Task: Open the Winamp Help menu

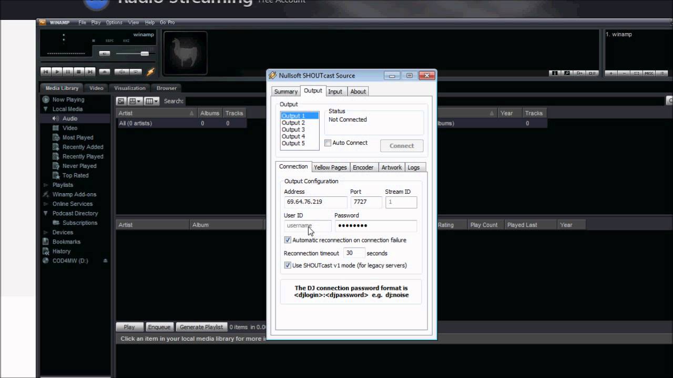Action: 150,23
